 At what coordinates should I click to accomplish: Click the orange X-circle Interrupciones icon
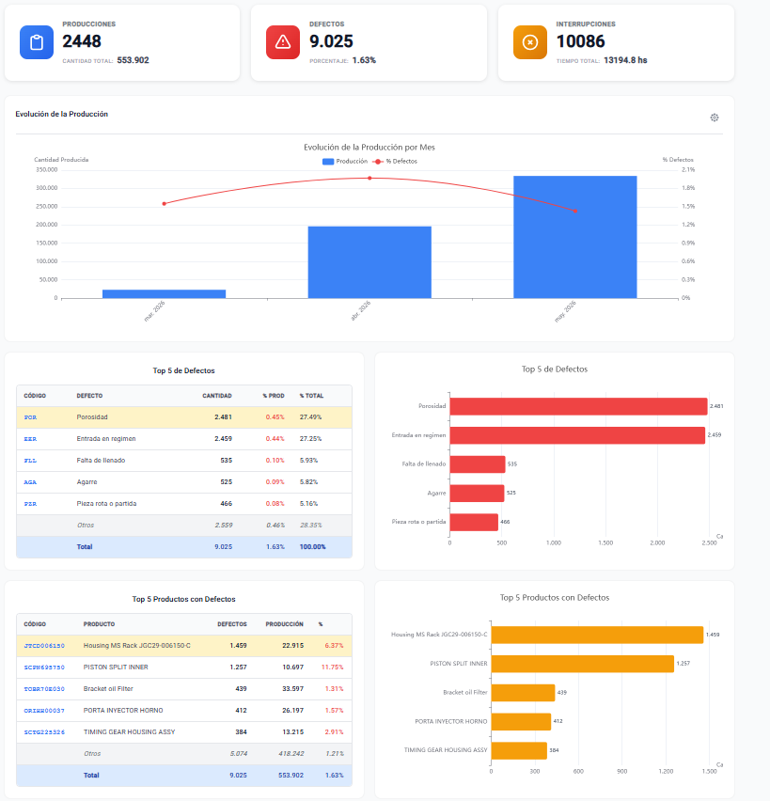pyautogui.click(x=530, y=42)
